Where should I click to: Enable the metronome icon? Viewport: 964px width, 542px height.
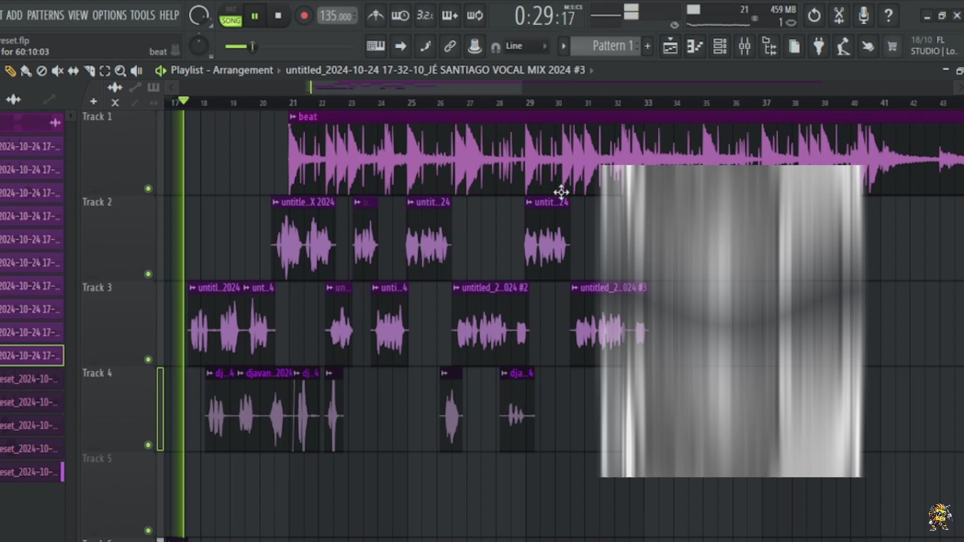pyautogui.click(x=376, y=16)
